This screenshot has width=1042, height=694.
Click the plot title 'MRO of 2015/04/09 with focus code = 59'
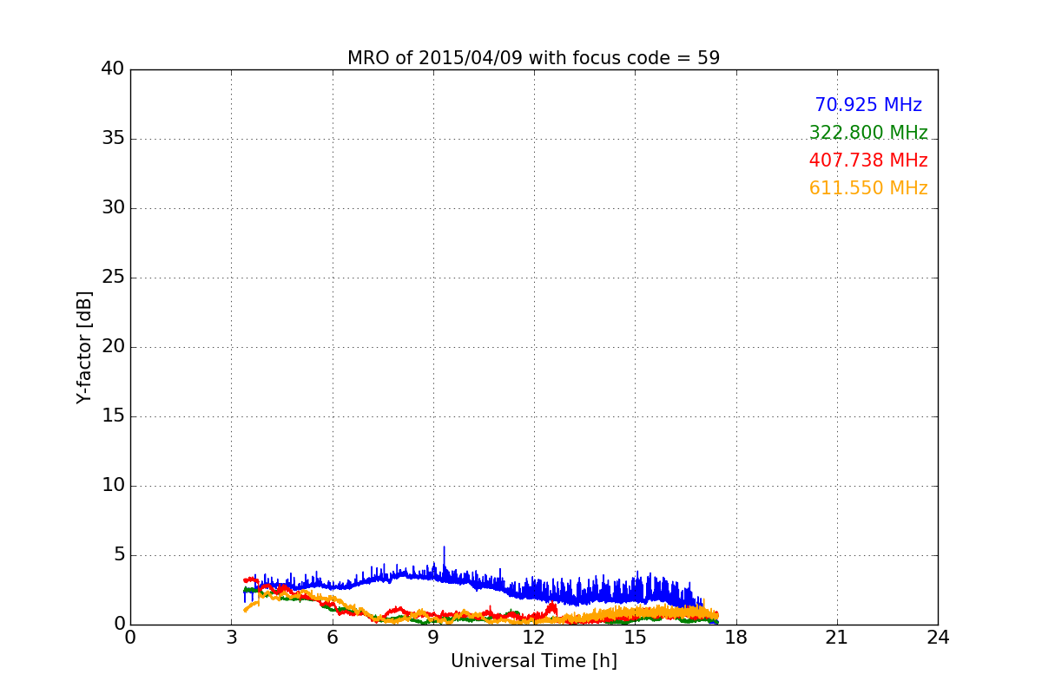[x=533, y=58]
